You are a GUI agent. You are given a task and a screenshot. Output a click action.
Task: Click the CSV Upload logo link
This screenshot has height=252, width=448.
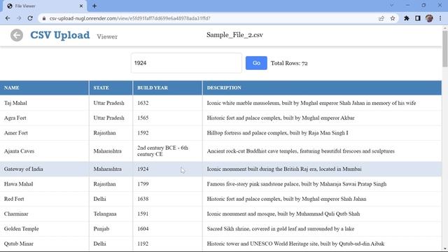tap(60, 35)
